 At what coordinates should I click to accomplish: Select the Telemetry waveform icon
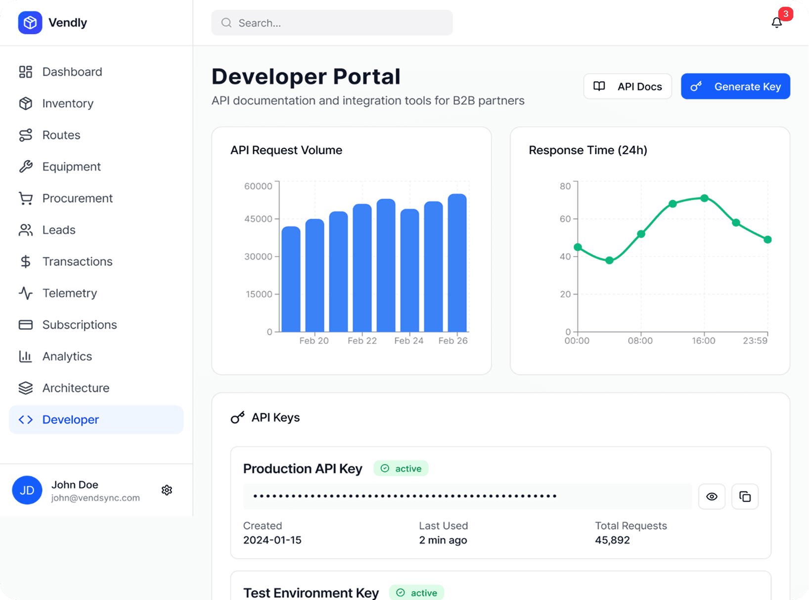click(x=27, y=293)
